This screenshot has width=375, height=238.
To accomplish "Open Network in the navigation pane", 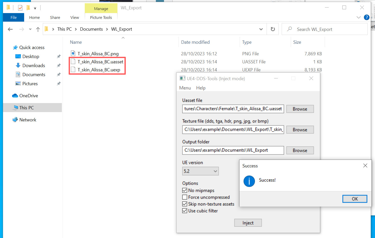I will point(28,120).
